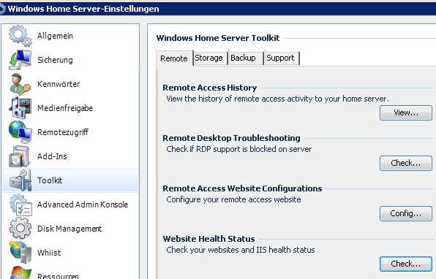This screenshot has height=279, width=436.
Task: Click the Kennwörter user key icon
Action: [20, 84]
